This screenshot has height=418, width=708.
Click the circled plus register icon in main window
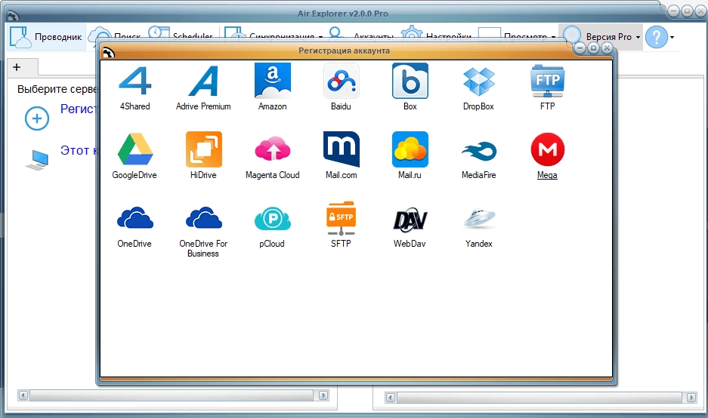[x=37, y=118]
